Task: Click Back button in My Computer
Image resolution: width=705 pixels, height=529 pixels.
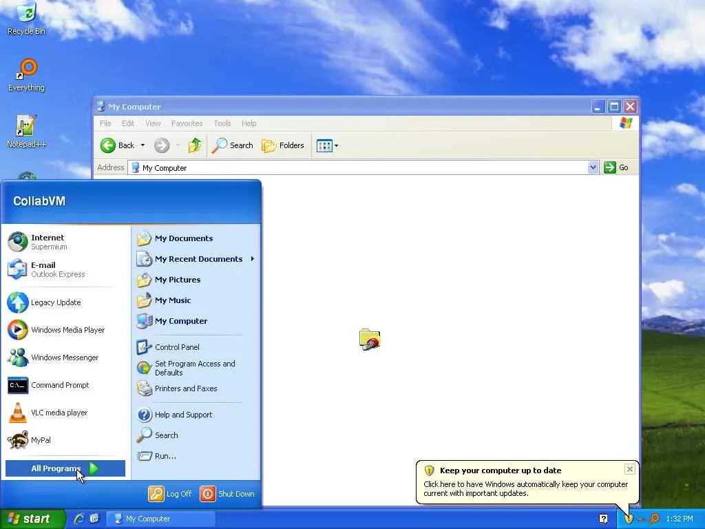Action: (x=117, y=145)
